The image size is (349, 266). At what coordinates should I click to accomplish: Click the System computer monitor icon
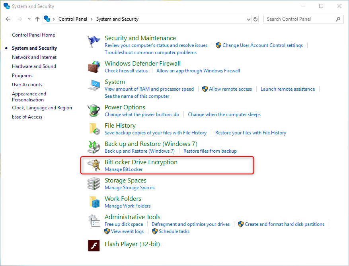(x=94, y=85)
